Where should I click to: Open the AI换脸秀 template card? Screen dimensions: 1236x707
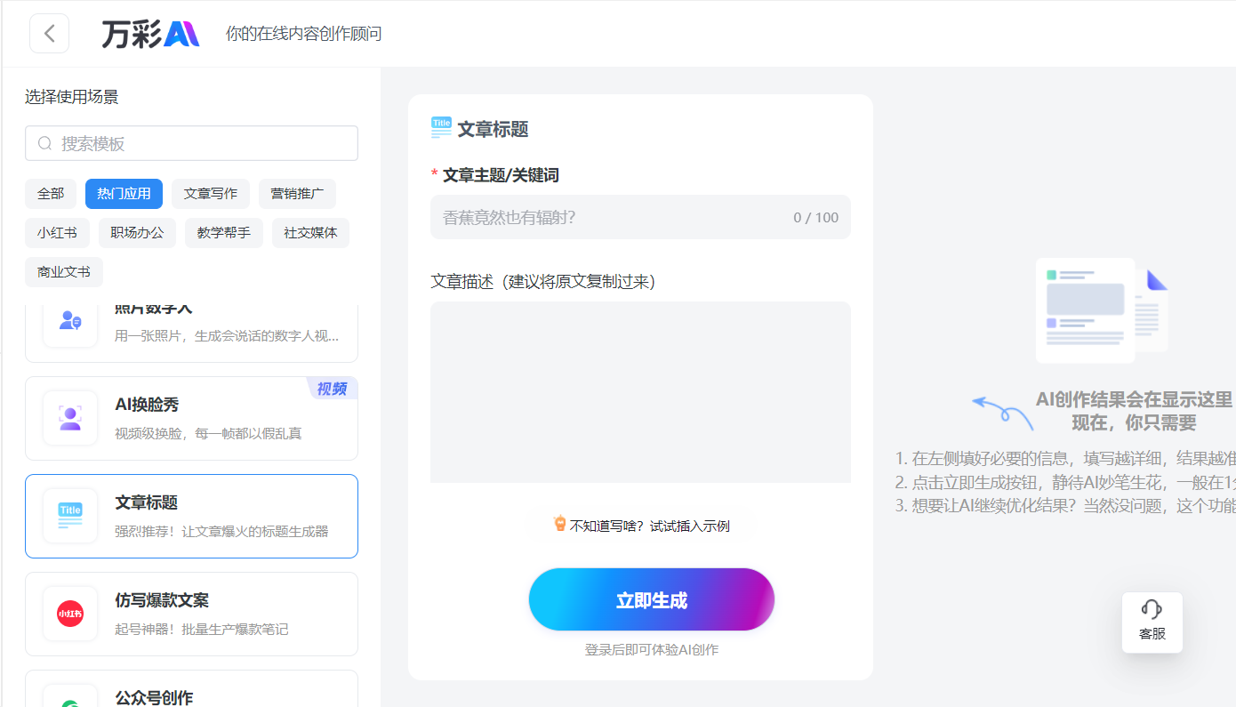click(191, 418)
